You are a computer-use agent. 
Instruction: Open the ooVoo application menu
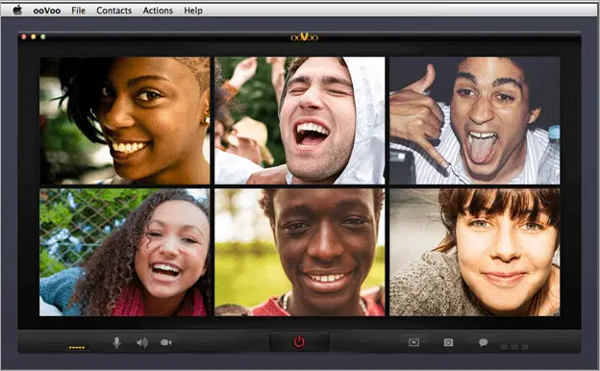47,11
